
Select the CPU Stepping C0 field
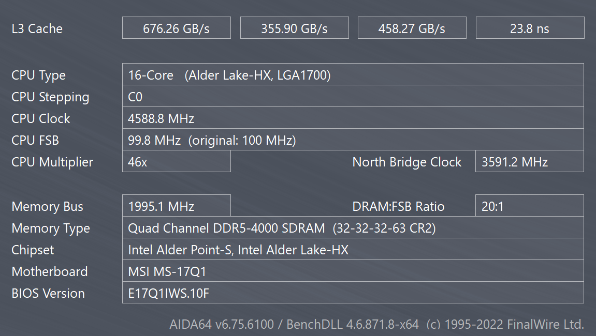(353, 97)
